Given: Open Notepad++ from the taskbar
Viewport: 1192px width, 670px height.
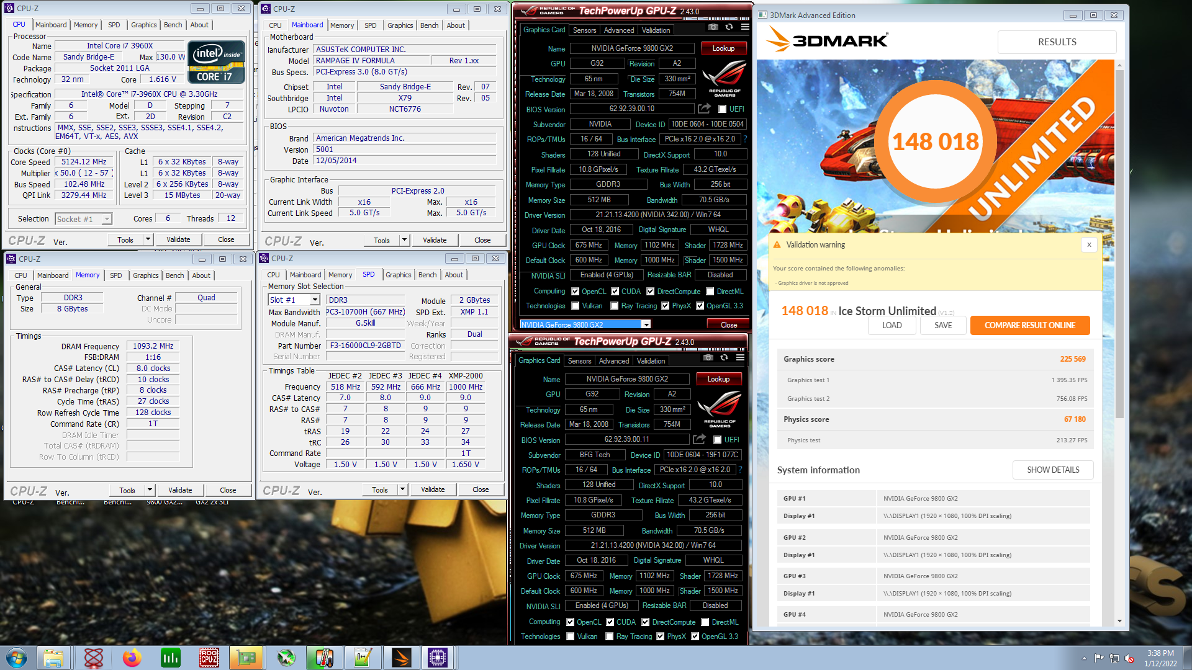Looking at the screenshot, I should click(363, 658).
